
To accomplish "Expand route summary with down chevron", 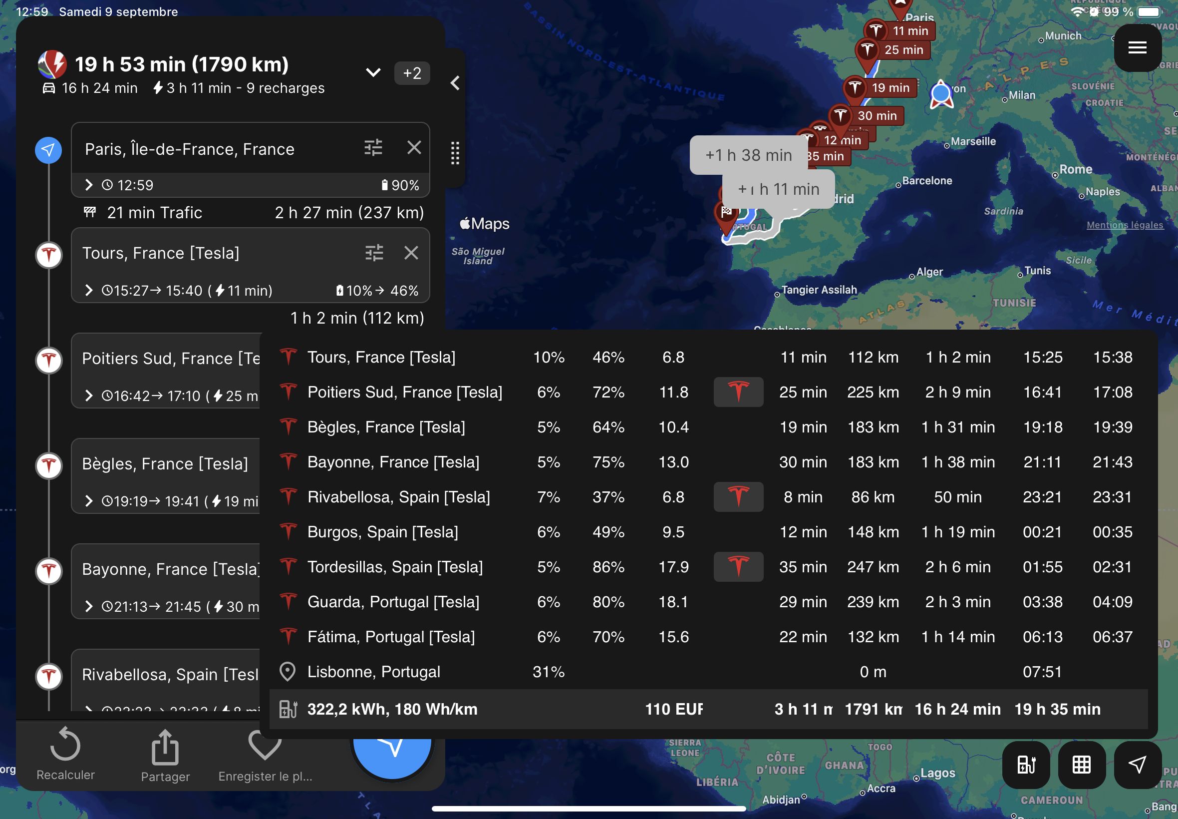I will pos(373,72).
